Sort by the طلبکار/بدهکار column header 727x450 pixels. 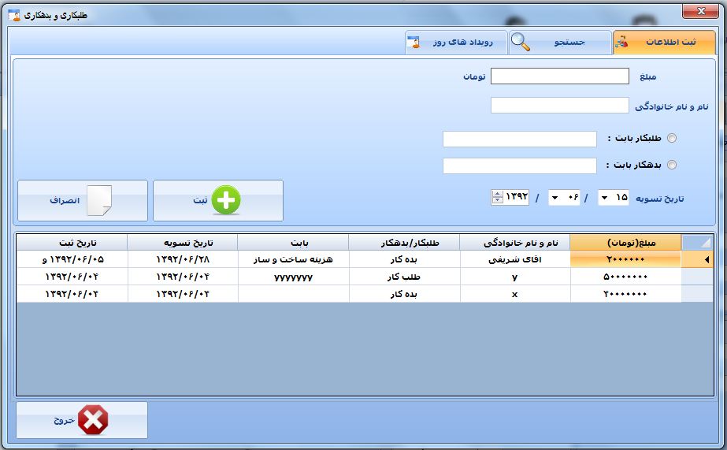(404, 243)
